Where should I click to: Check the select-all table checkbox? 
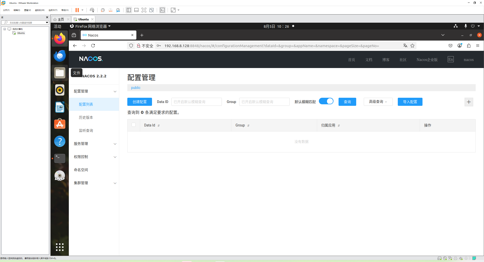(x=134, y=125)
